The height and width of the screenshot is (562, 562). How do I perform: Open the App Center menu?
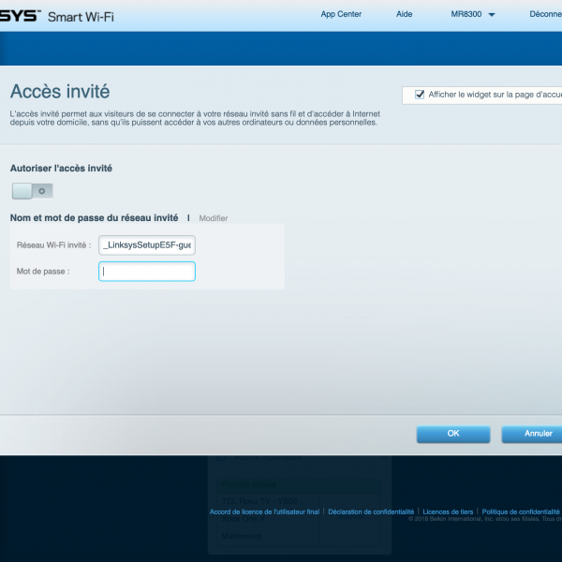341,14
